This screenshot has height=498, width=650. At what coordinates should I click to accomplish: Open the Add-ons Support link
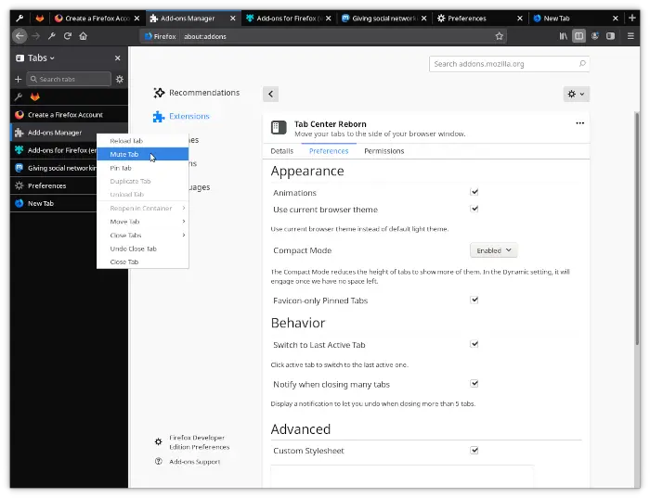tap(188, 462)
